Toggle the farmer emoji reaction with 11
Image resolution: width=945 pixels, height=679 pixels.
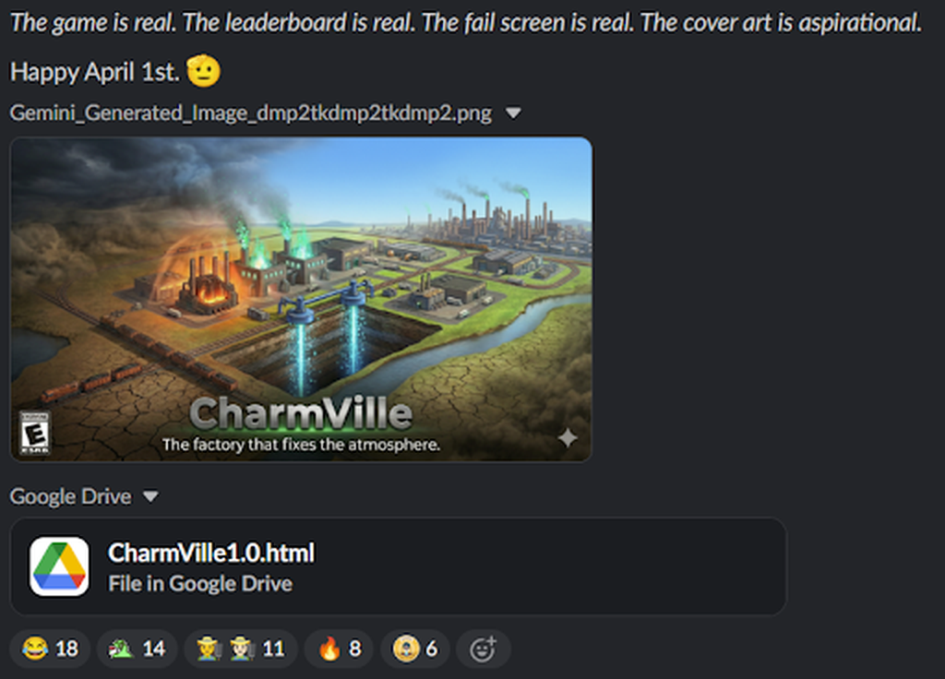pos(241,649)
